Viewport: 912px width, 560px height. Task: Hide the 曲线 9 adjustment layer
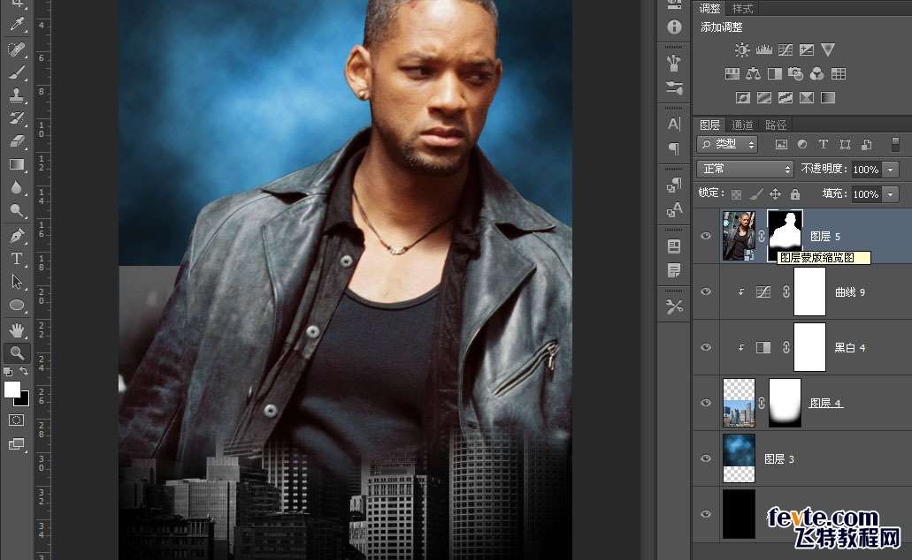pos(706,291)
